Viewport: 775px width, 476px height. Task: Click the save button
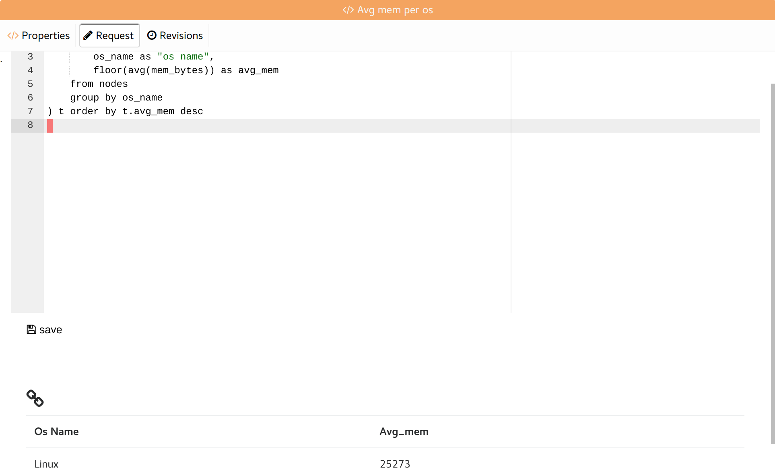coord(44,330)
